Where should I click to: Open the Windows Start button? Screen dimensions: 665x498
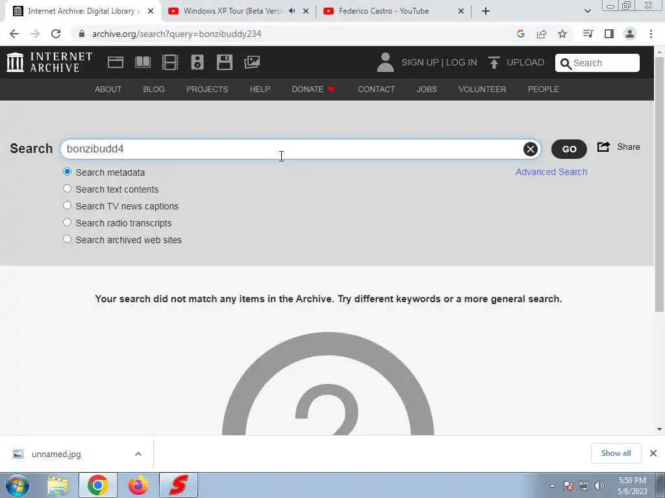tap(18, 485)
